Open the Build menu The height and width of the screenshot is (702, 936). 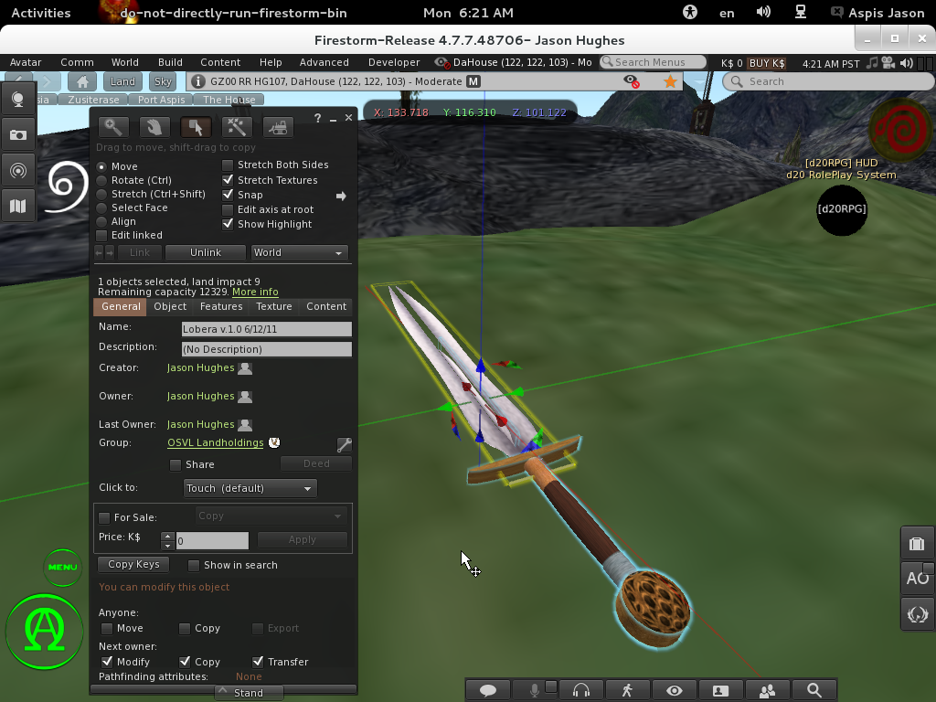(170, 62)
